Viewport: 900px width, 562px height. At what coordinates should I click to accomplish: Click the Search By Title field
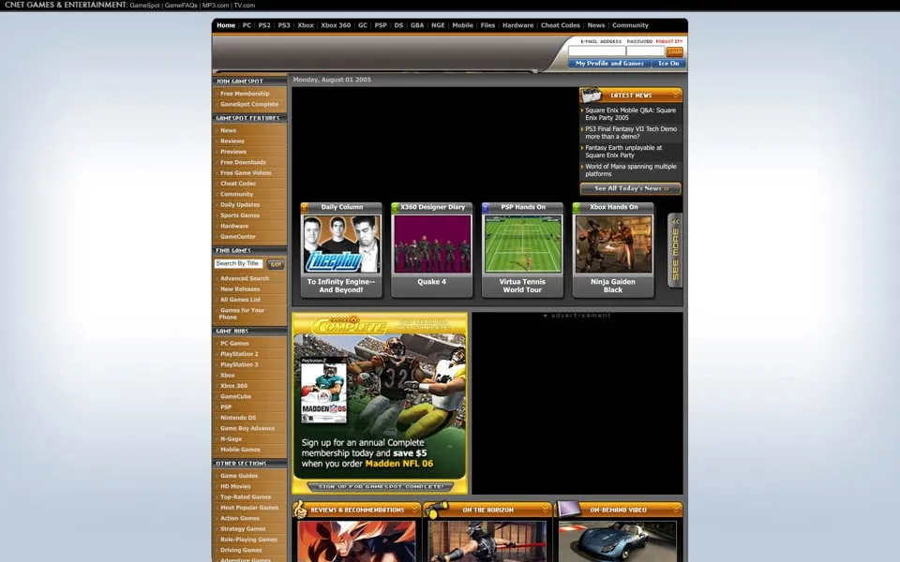point(238,263)
